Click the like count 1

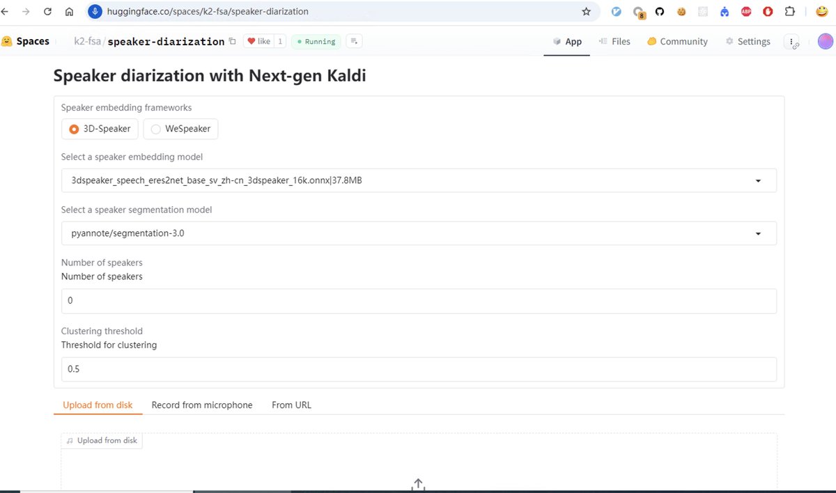[x=280, y=41]
